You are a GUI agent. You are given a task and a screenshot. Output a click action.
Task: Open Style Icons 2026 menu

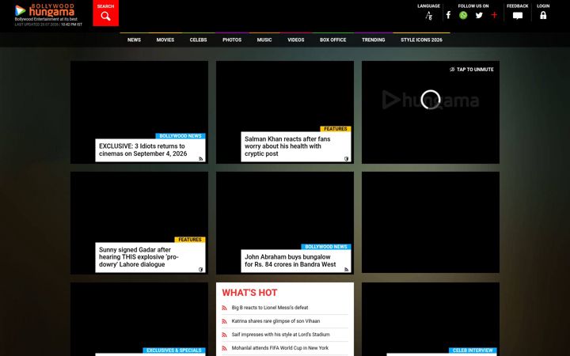pyautogui.click(x=421, y=40)
